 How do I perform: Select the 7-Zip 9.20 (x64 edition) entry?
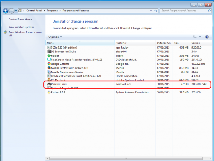64,48
